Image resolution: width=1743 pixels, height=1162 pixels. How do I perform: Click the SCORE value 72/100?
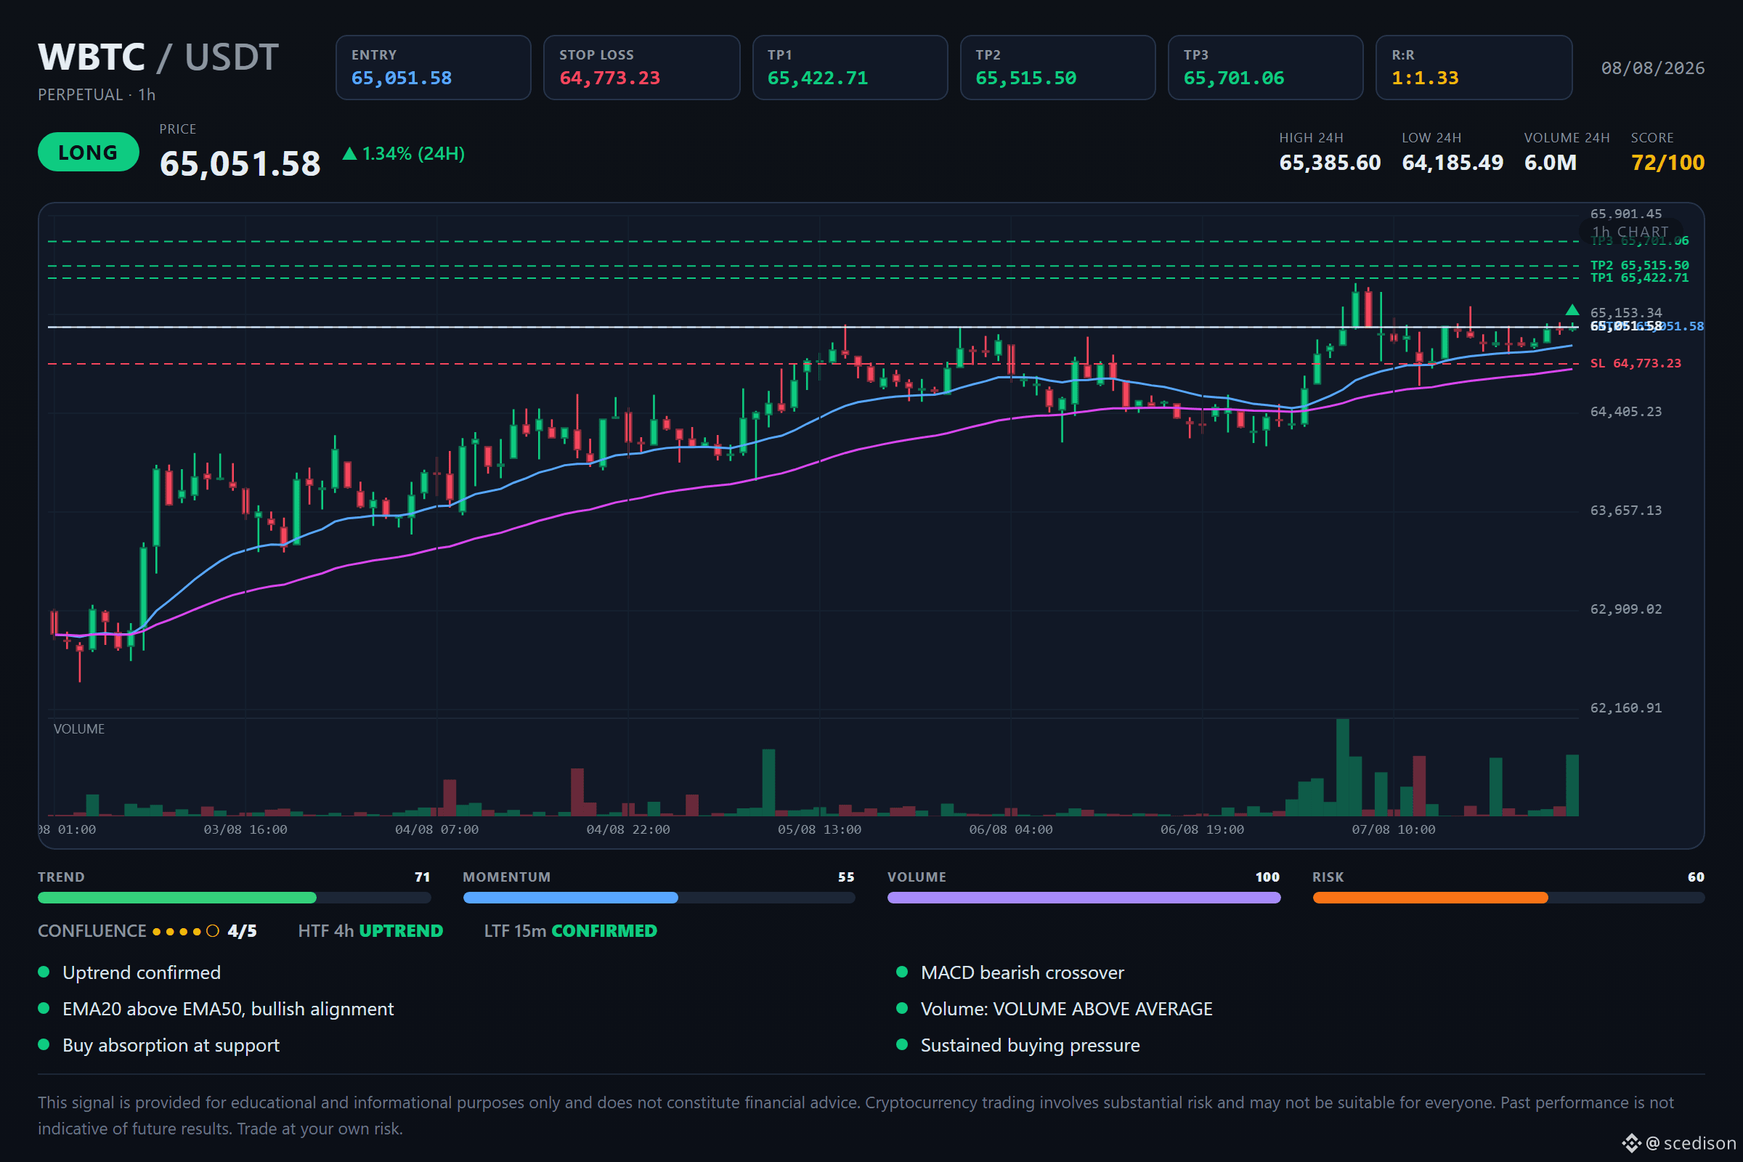pos(1667,162)
